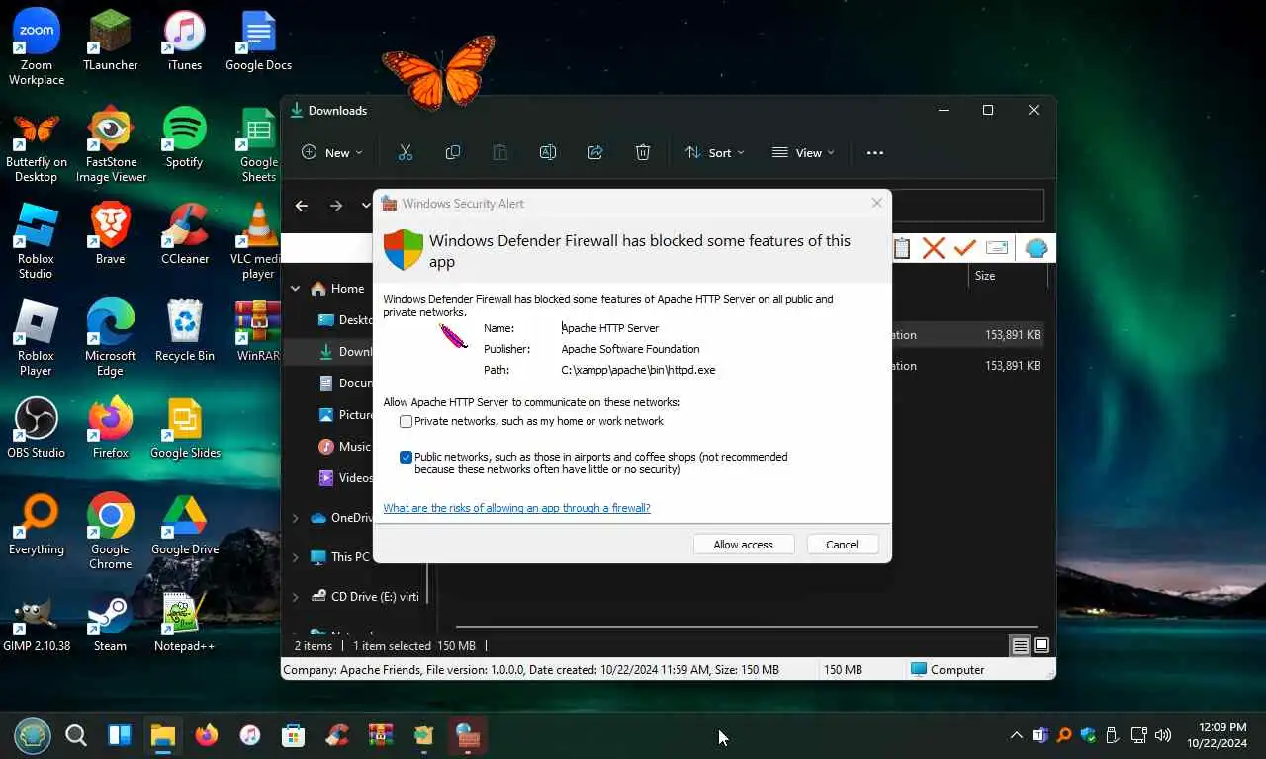
Task: Launch the Brave browser shortcut
Action: pyautogui.click(x=110, y=234)
